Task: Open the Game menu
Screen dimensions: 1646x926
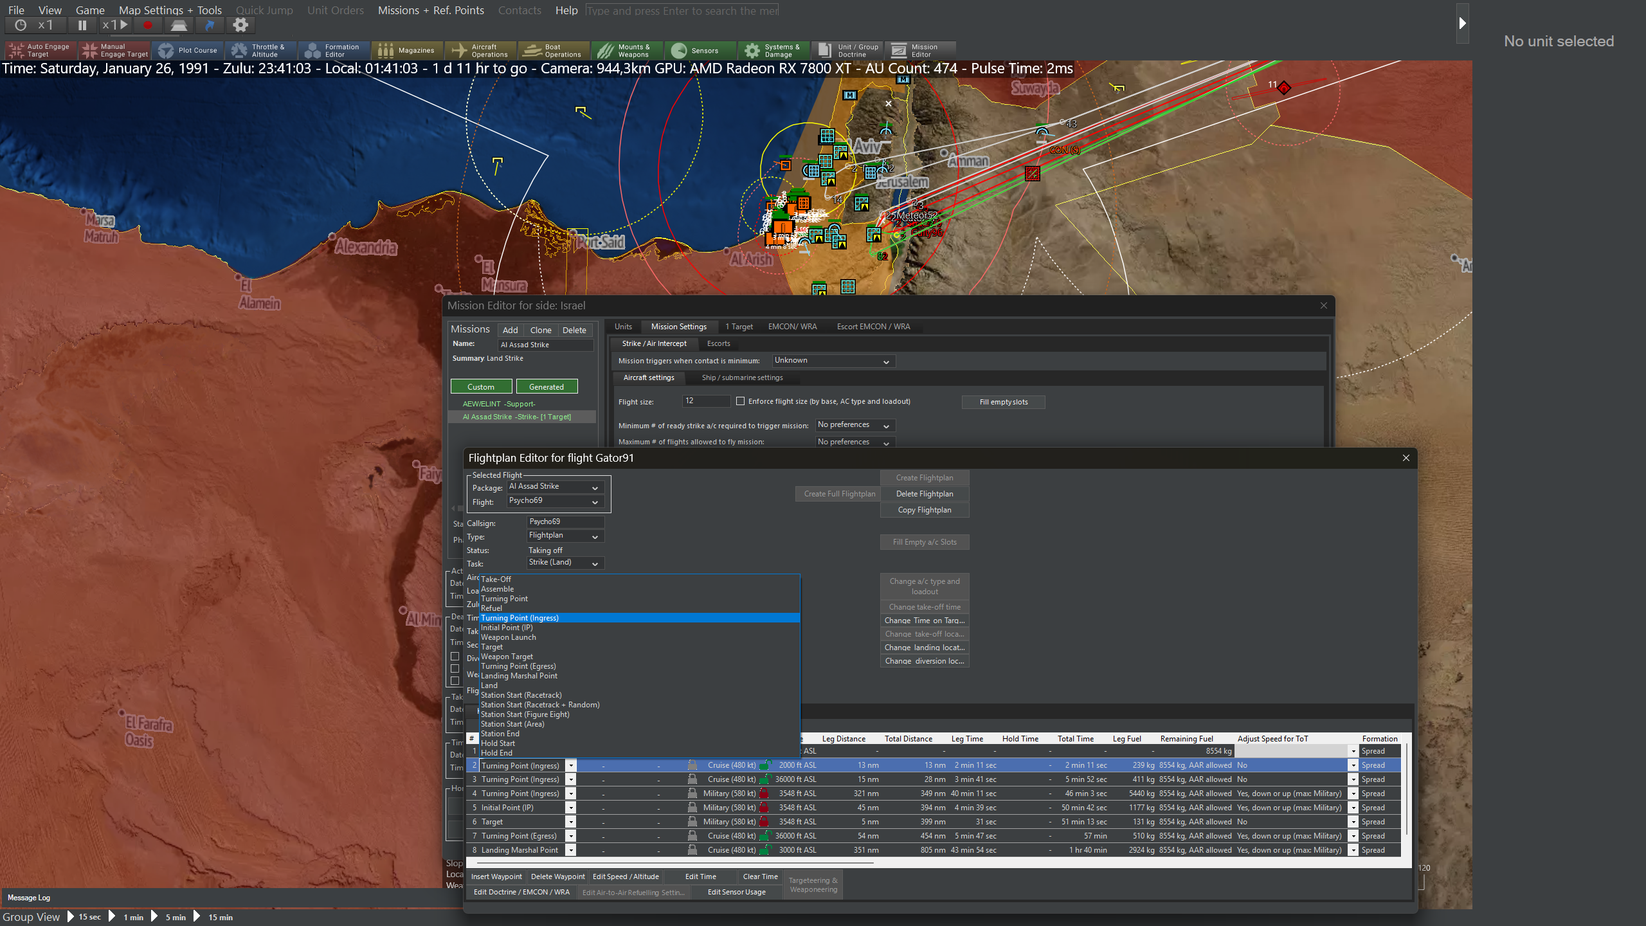Action: coord(90,10)
